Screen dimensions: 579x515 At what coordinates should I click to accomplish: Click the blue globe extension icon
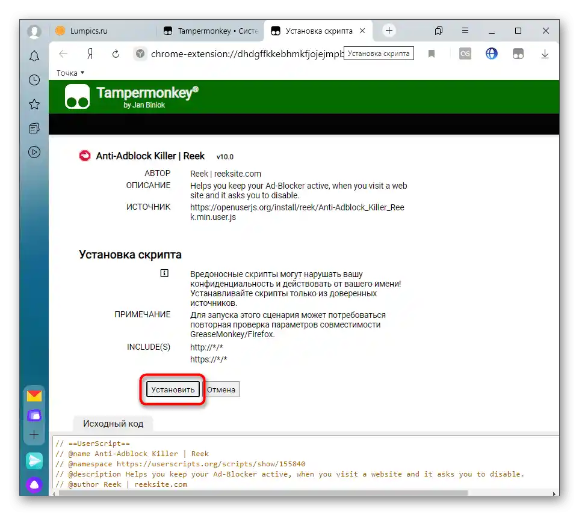pos(492,54)
